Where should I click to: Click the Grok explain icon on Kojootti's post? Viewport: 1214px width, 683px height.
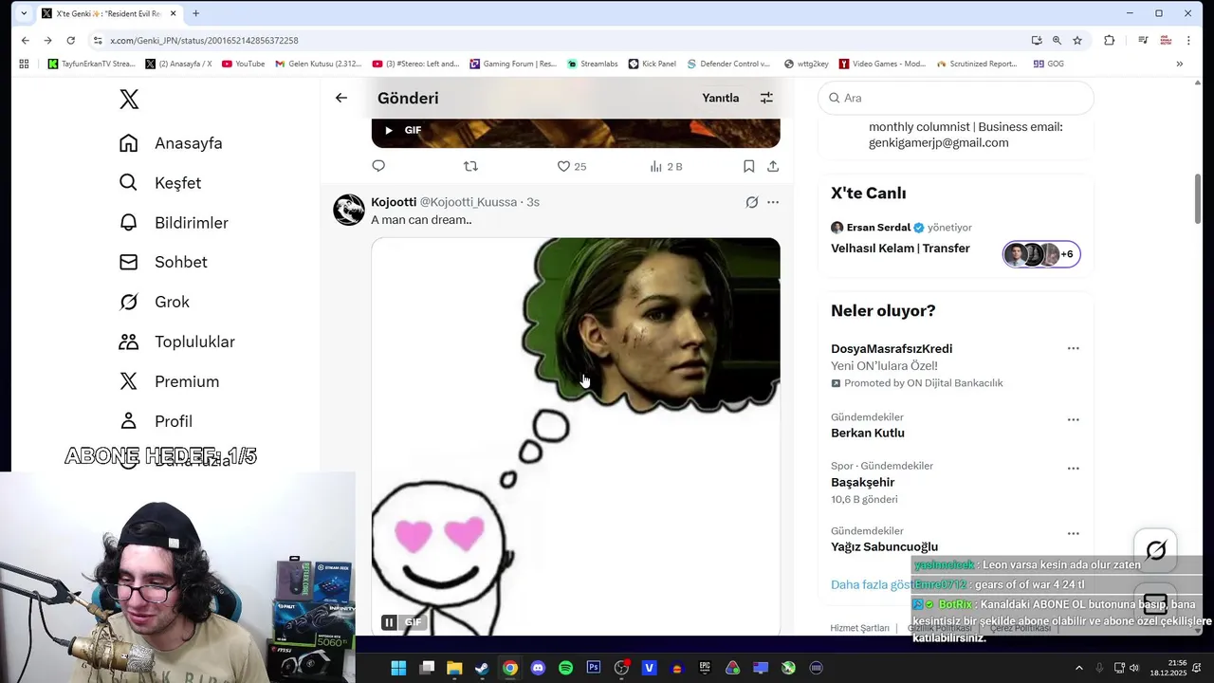(751, 202)
